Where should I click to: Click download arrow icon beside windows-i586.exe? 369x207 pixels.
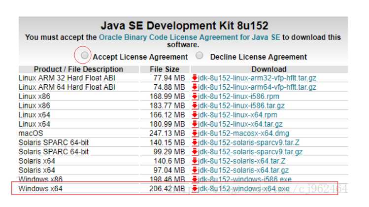pyautogui.click(x=195, y=179)
